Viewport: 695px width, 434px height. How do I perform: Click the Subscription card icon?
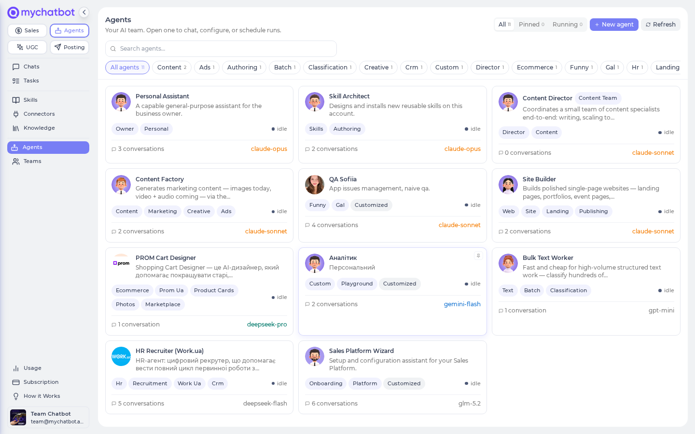(16, 382)
